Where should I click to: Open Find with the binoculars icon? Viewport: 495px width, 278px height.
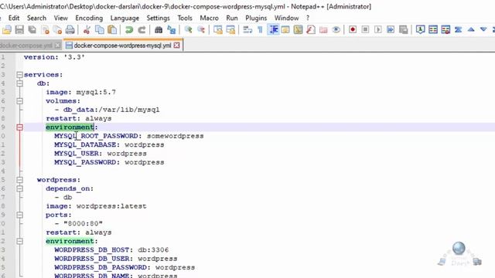(x=159, y=30)
